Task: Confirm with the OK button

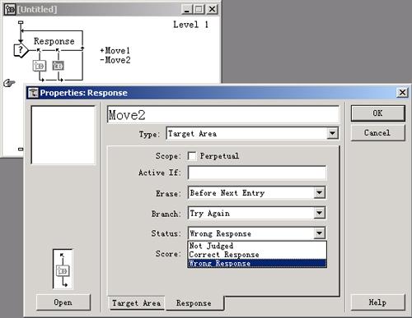Action: [x=377, y=113]
